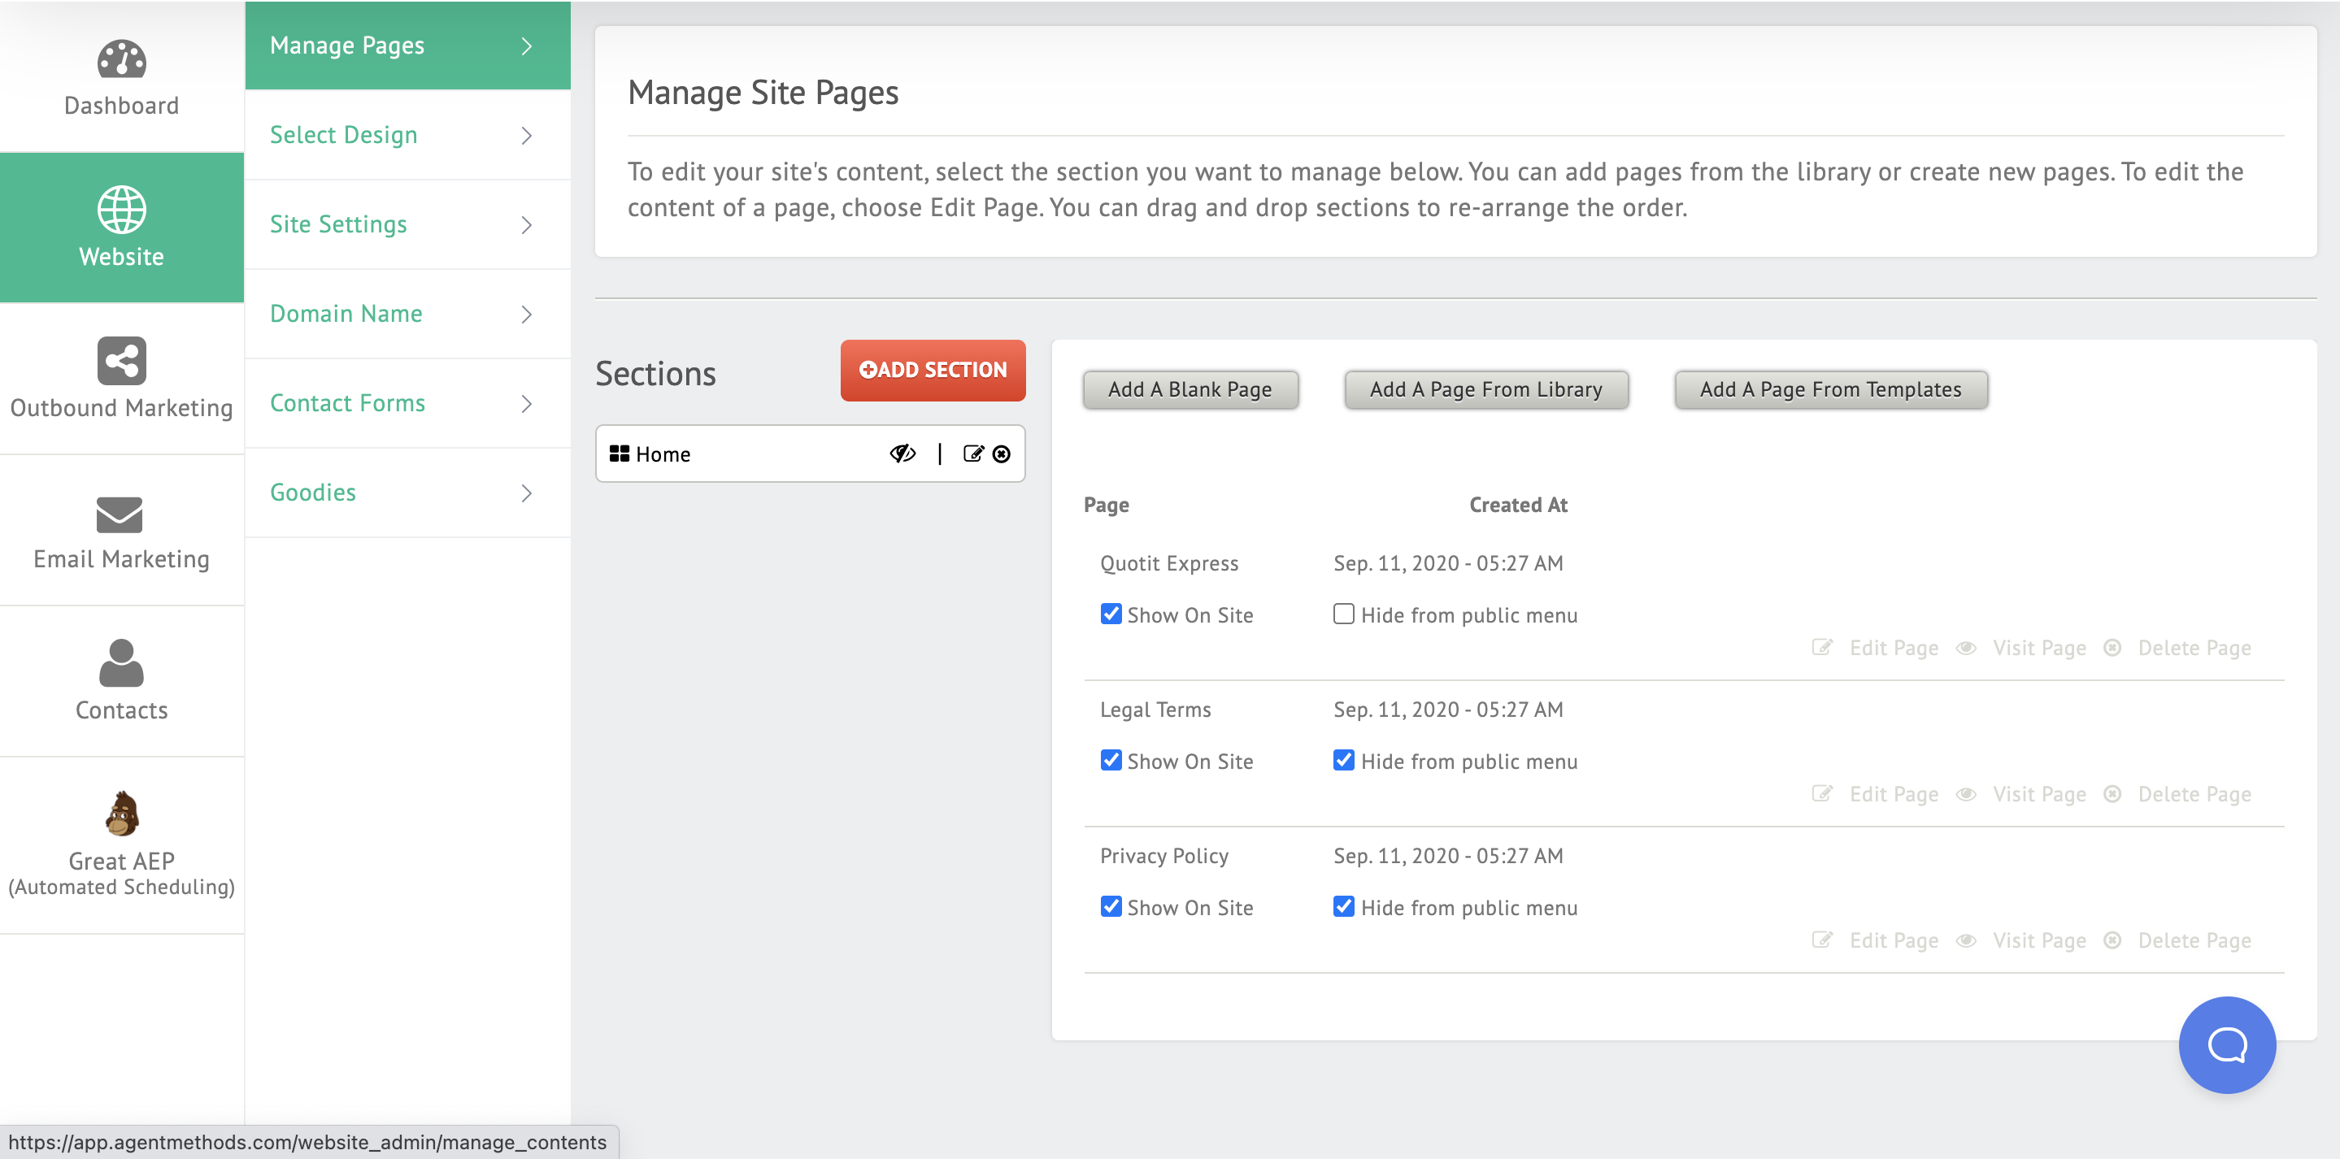Expand the Select Design chevron
This screenshot has width=2340, height=1159.
[527, 136]
